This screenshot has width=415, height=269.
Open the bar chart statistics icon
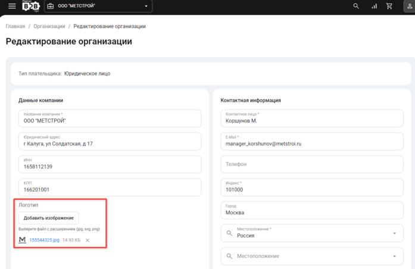(374, 6)
